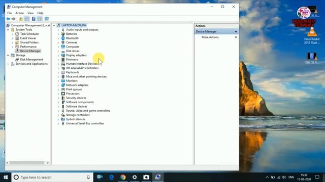Click the Event Viewer icon in tree
Screen dimensions: 325x182
click(17, 38)
